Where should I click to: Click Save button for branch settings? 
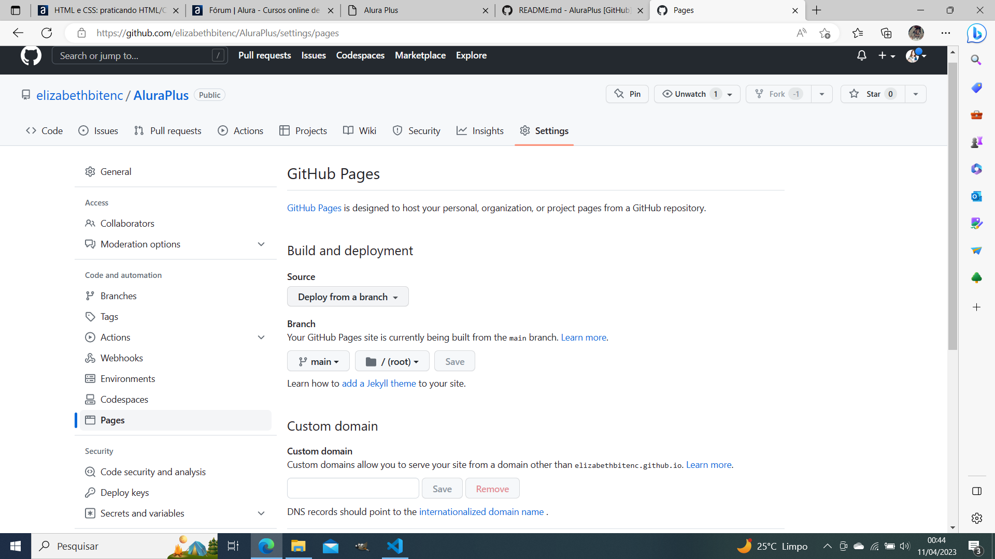point(455,361)
